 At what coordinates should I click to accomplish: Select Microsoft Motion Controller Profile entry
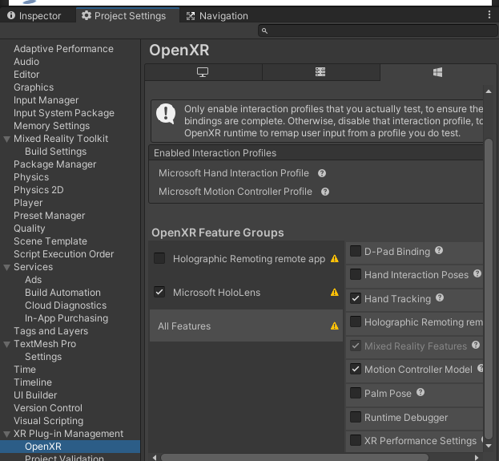click(235, 192)
